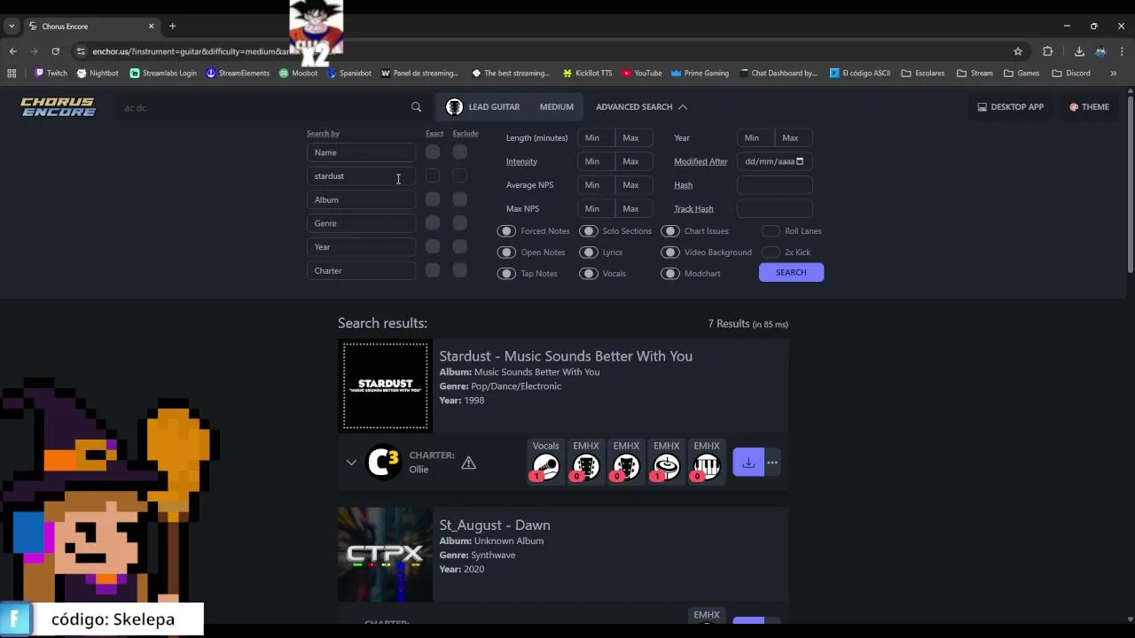The image size is (1135, 638).
Task: Open the StreamElements bookmark
Action: 238,74
